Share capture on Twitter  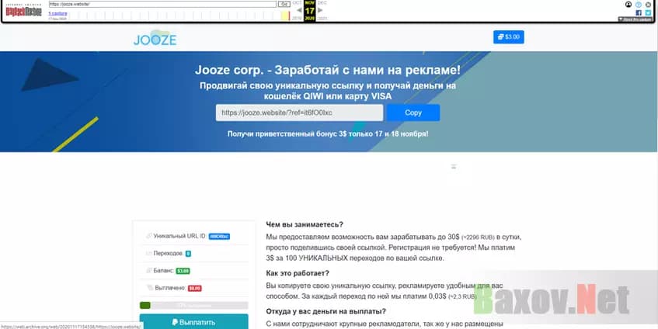[649, 13]
